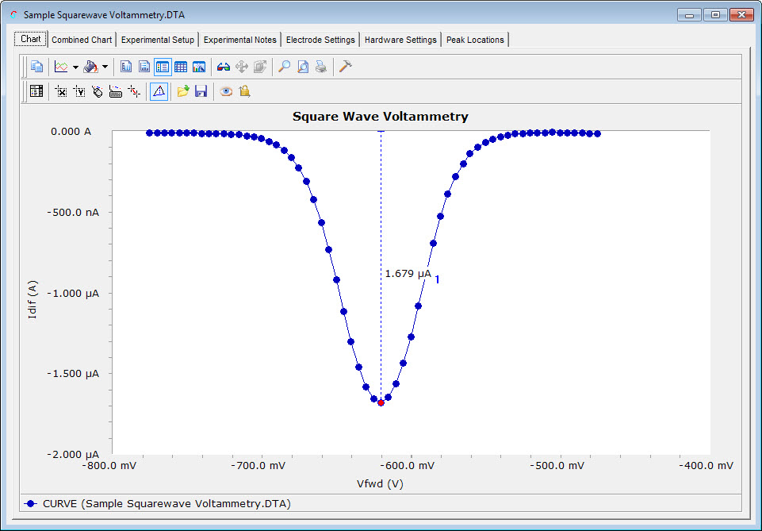Image resolution: width=762 pixels, height=531 pixels.
Task: Click the data grid table icon
Action: tap(181, 67)
